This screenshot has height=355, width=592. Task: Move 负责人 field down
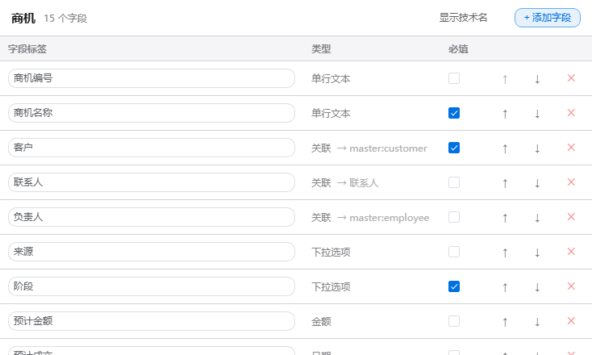click(537, 218)
